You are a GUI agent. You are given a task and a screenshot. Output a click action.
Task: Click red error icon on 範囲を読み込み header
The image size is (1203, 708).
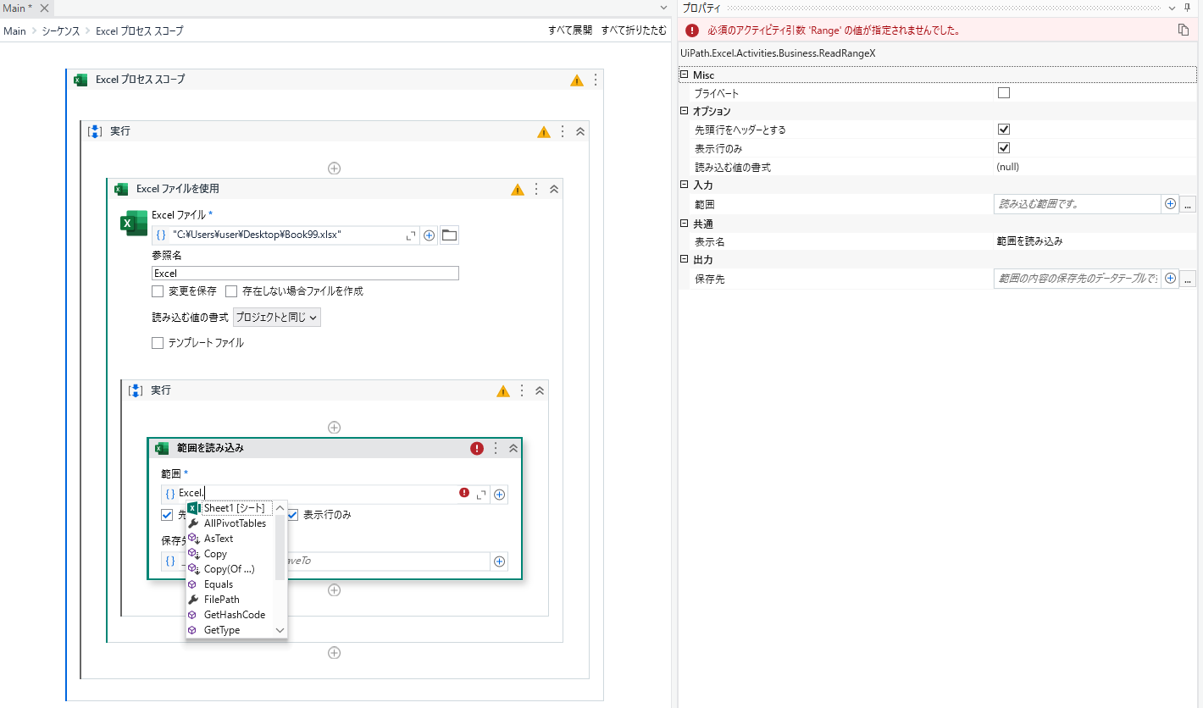tap(477, 449)
